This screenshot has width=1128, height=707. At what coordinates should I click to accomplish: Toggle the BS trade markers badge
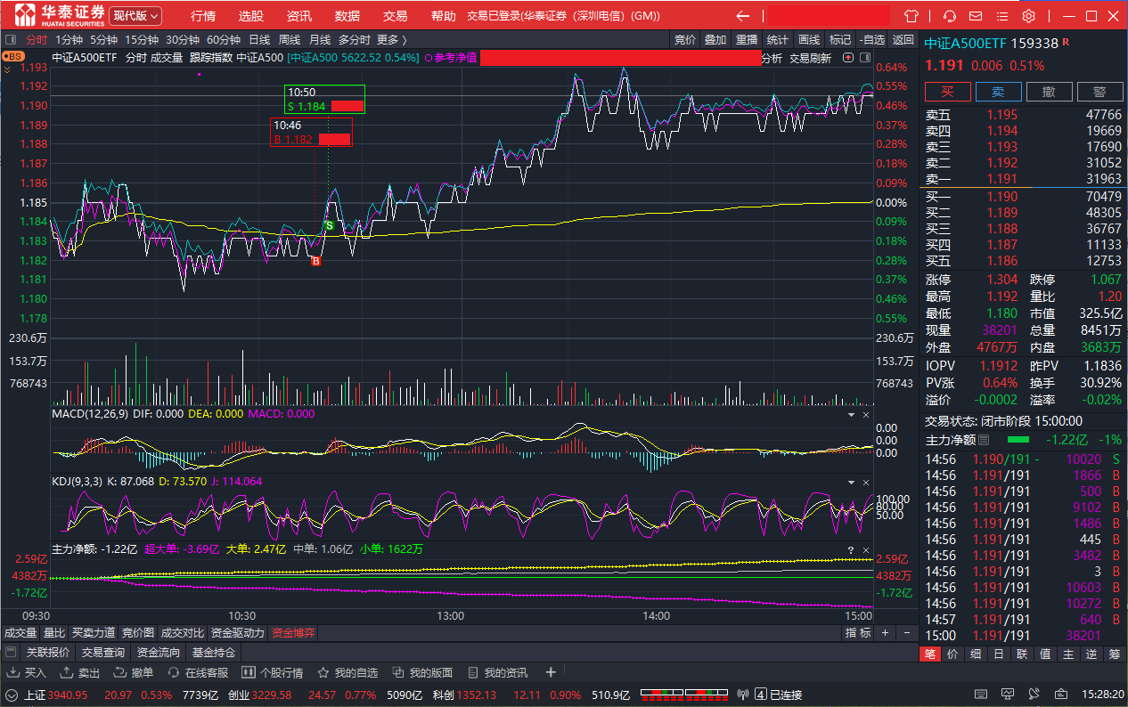click(x=13, y=56)
